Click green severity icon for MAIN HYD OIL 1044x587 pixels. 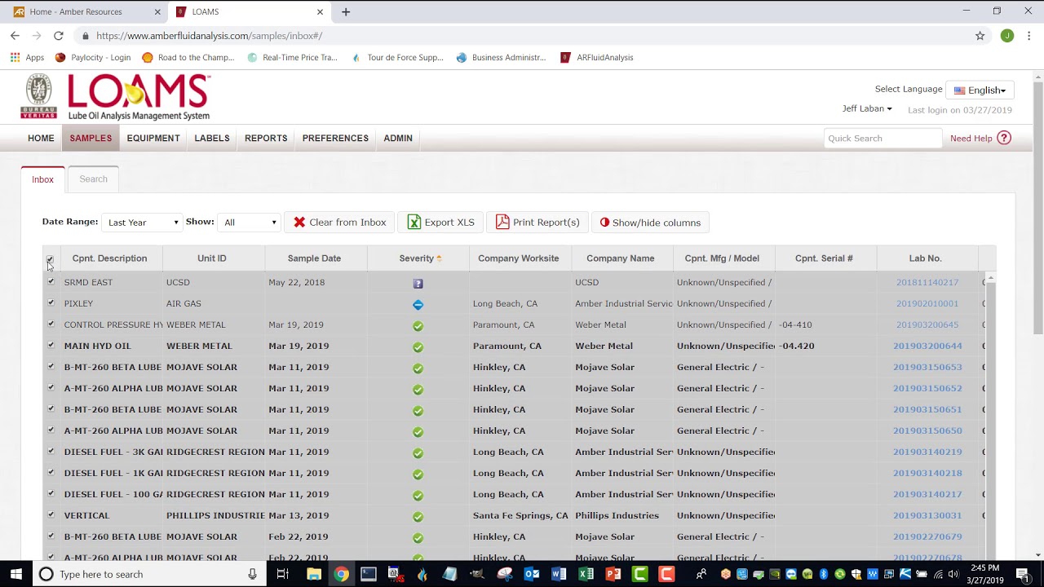point(418,346)
